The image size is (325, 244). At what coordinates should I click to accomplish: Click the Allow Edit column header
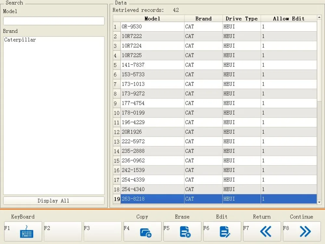pyautogui.click(x=289, y=19)
